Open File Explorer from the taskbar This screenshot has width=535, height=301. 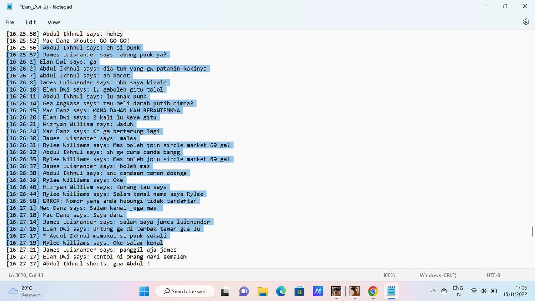click(x=262, y=291)
